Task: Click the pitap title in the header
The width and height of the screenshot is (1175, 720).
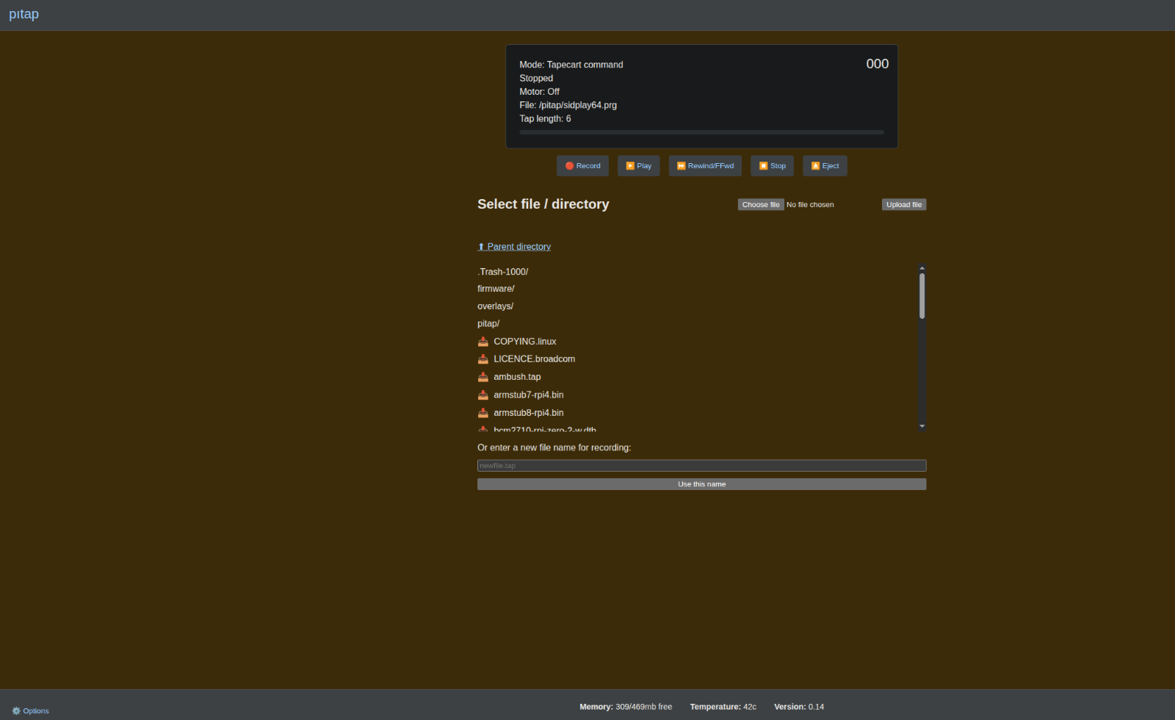Action: pos(23,14)
